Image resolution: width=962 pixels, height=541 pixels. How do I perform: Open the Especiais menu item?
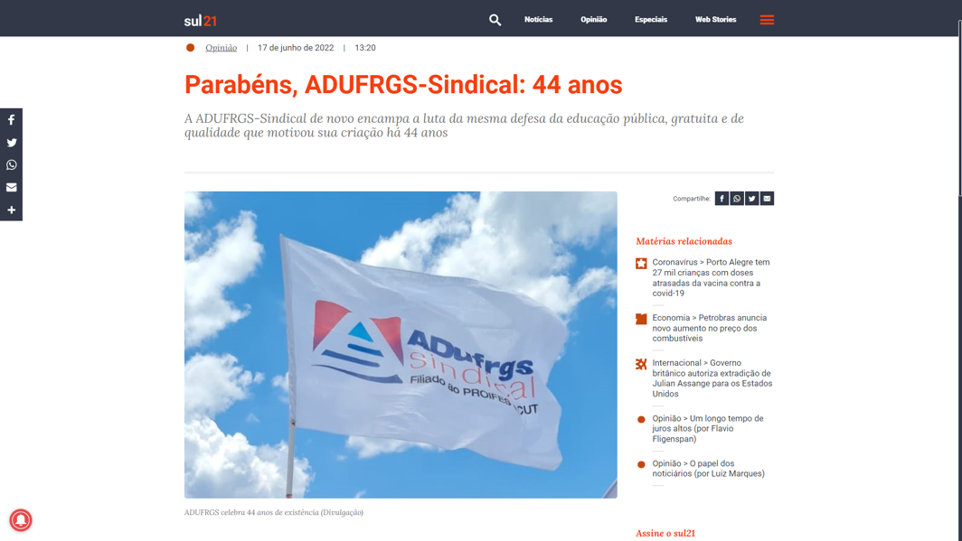(x=650, y=20)
